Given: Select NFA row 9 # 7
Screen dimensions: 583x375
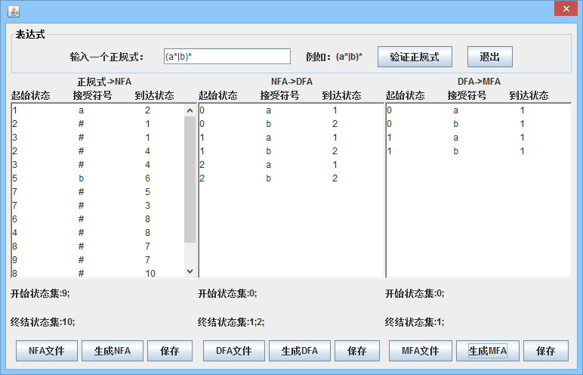Looking at the screenshot, I should tap(97, 259).
